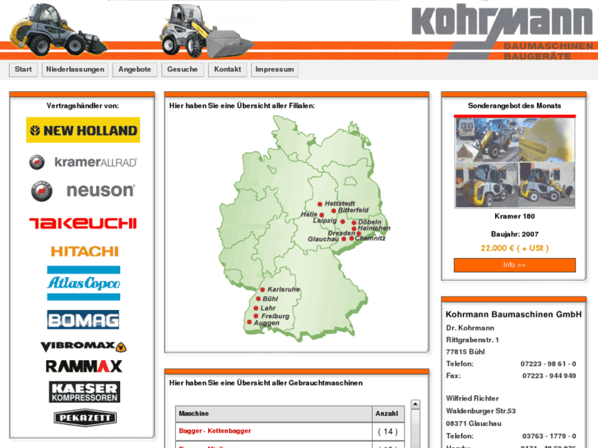Click the Wilfried Richter contact name
Image resolution: width=598 pixels, height=448 pixels.
(472, 399)
